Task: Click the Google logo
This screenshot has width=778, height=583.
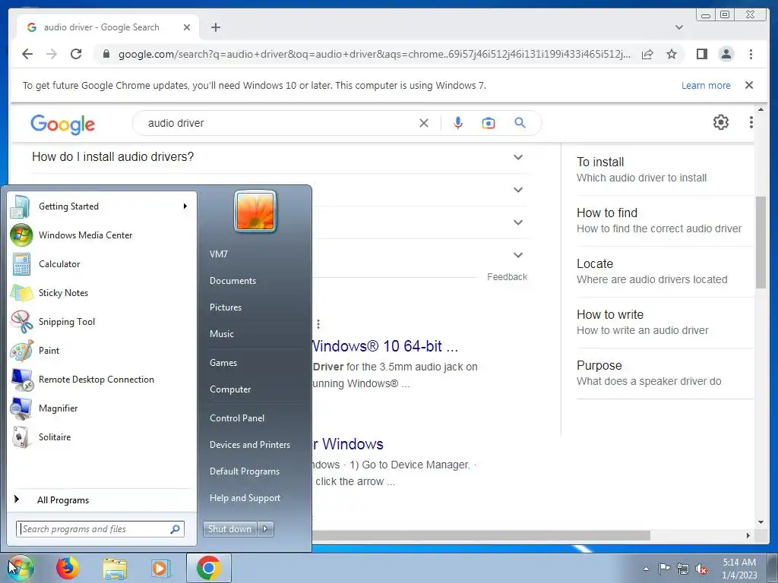Action: point(62,124)
